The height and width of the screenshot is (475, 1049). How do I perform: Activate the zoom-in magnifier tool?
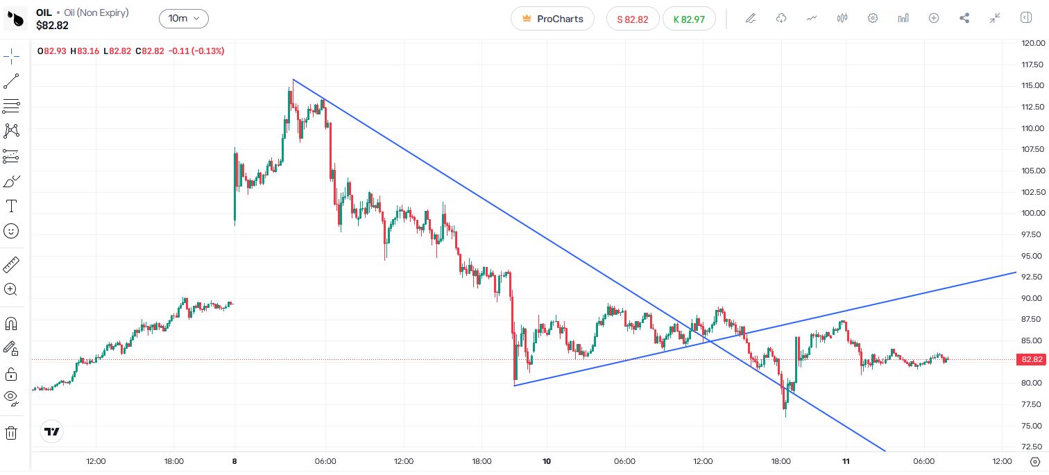11,289
